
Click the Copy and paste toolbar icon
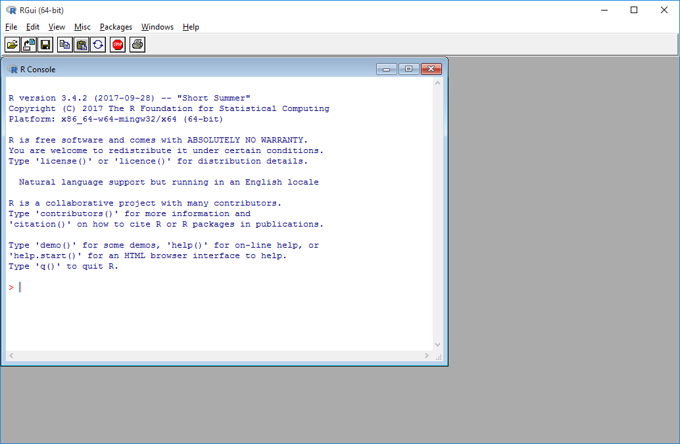point(98,45)
